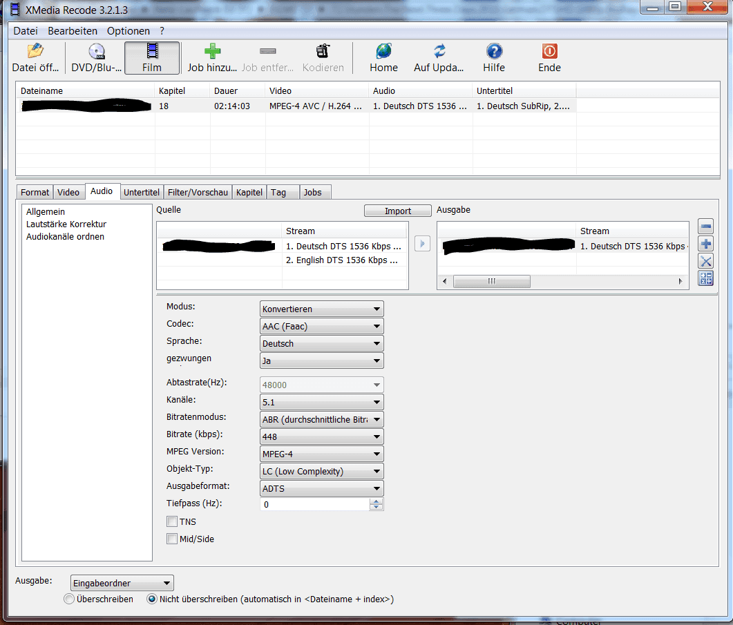Switch to the Format tab
Image resolution: width=733 pixels, height=625 pixels.
click(35, 192)
